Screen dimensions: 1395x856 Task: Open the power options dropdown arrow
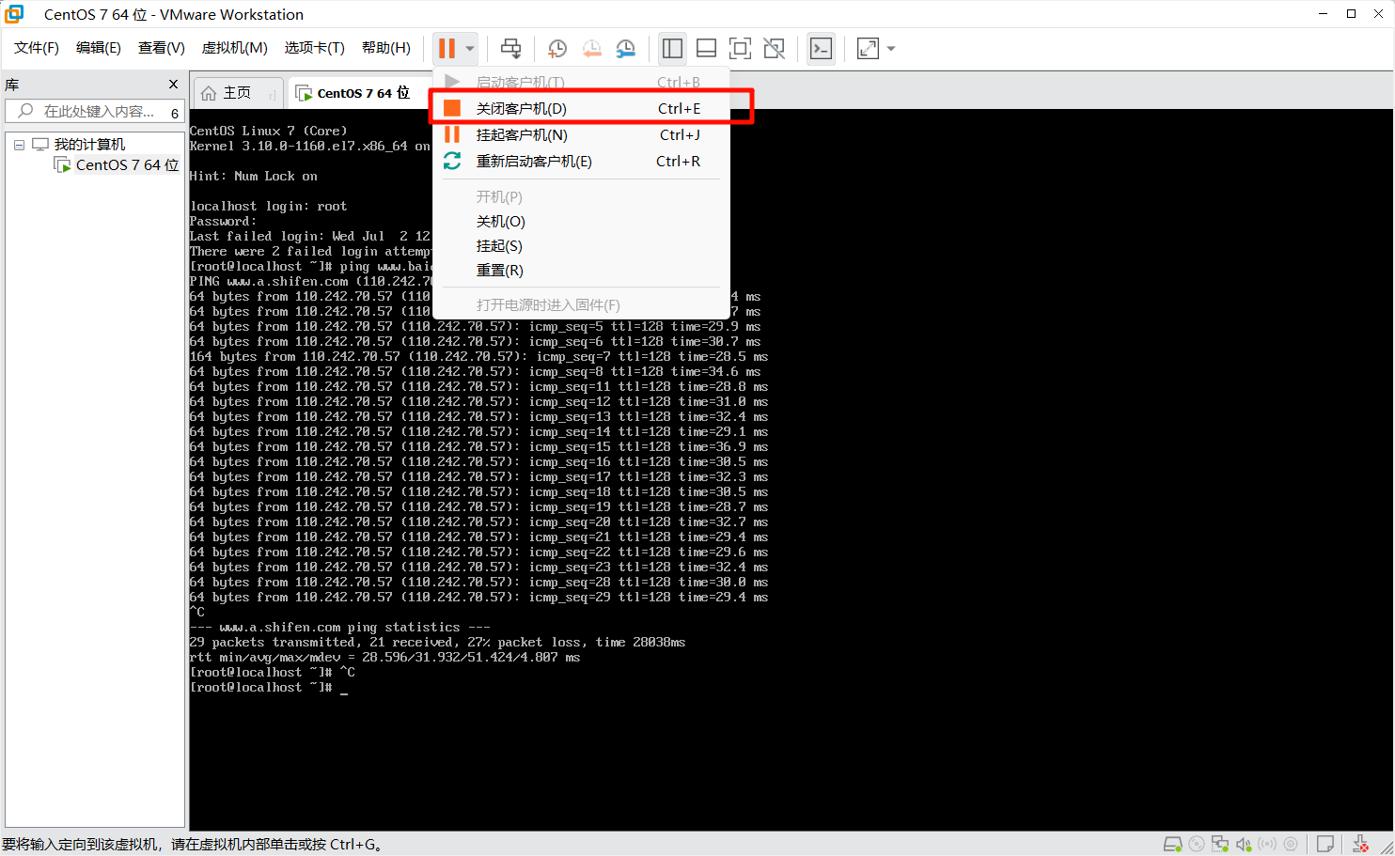pyautogui.click(x=469, y=49)
